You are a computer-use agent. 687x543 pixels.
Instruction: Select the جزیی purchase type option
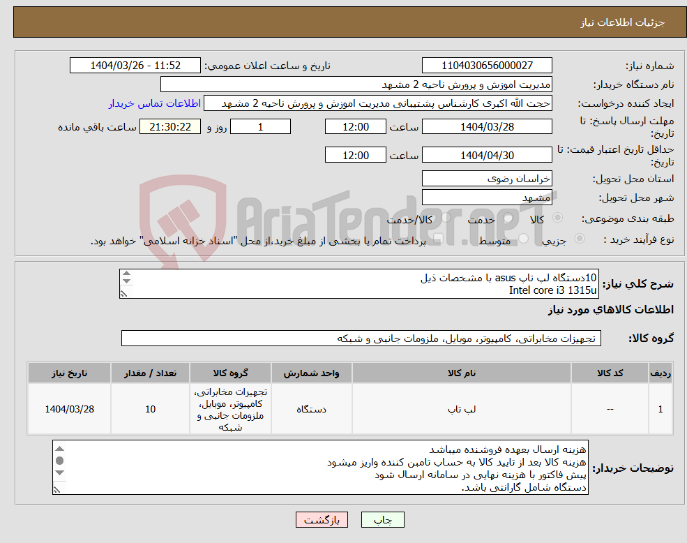tap(579, 239)
